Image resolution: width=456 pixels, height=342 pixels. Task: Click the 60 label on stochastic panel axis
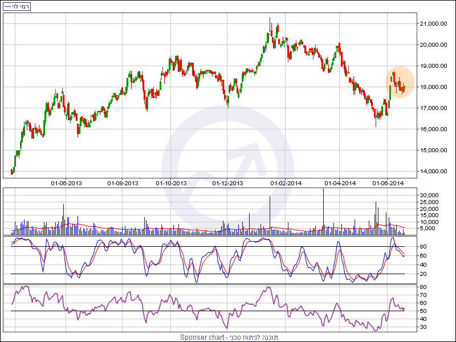pos(423,255)
